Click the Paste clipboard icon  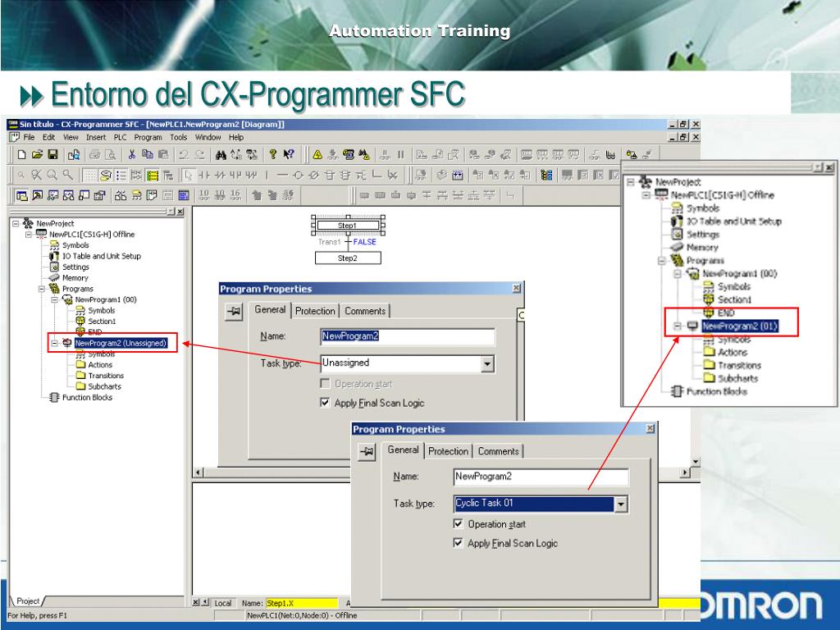click(163, 155)
